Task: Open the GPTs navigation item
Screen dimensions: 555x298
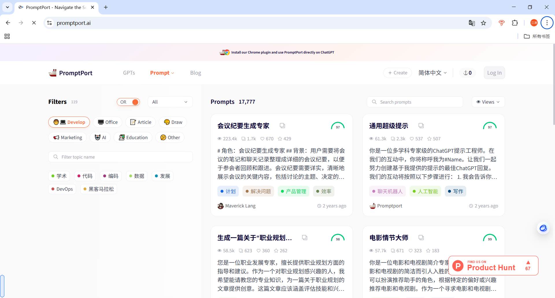Action: pyautogui.click(x=129, y=73)
